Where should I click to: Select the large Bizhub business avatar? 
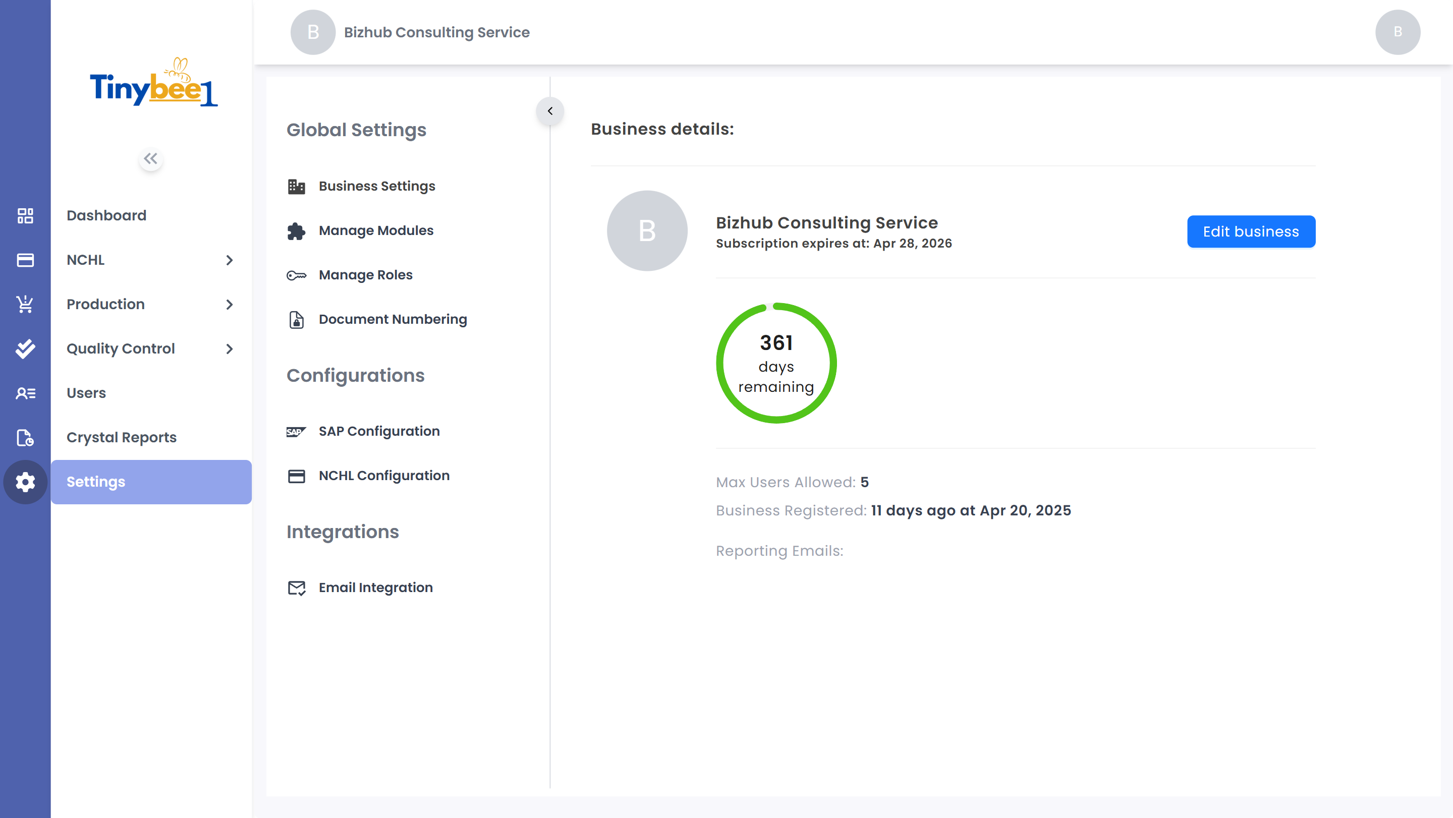(647, 230)
